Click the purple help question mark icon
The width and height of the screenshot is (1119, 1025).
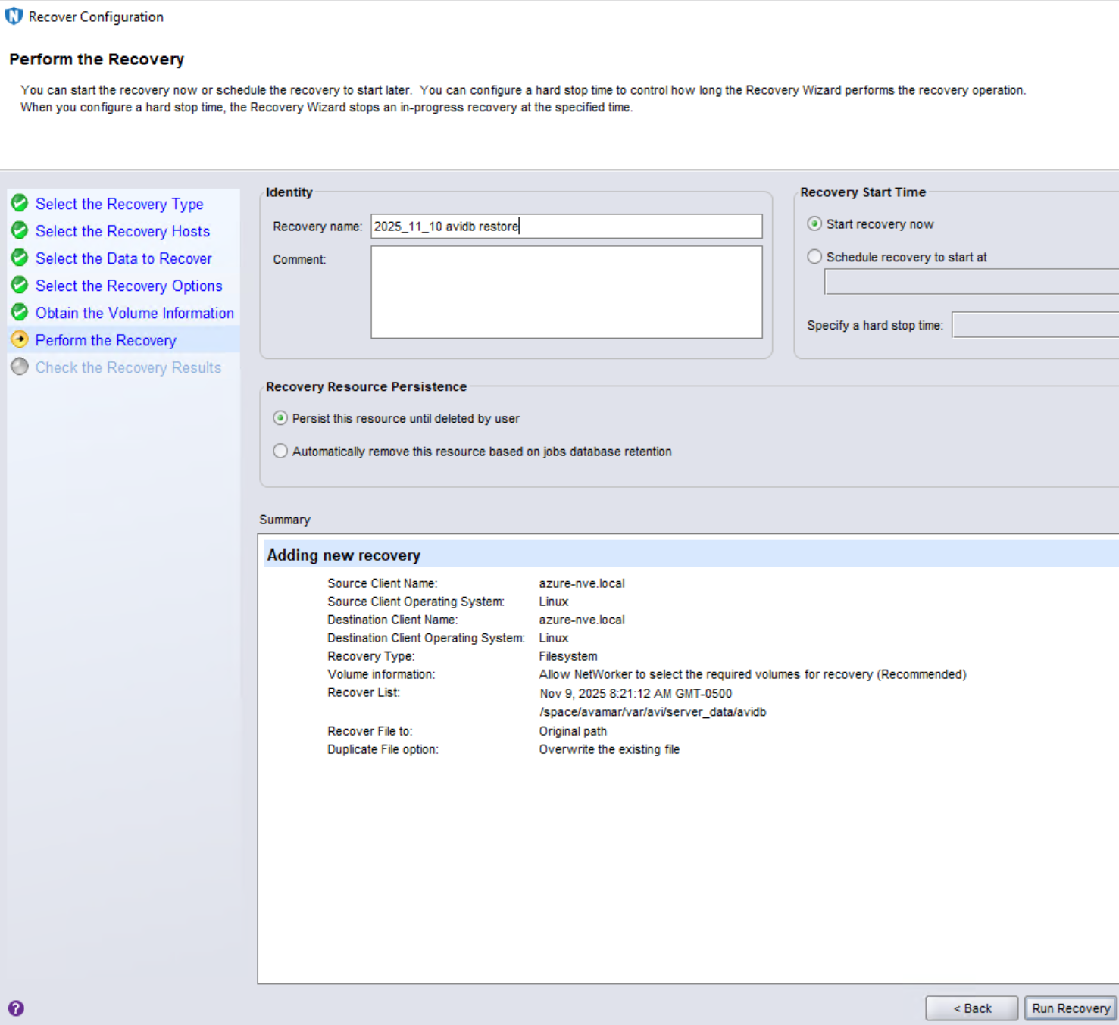click(x=16, y=1008)
